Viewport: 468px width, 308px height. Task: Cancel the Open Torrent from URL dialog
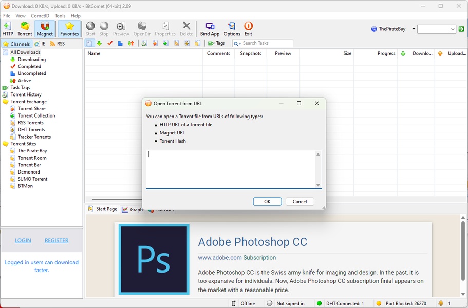(299, 202)
